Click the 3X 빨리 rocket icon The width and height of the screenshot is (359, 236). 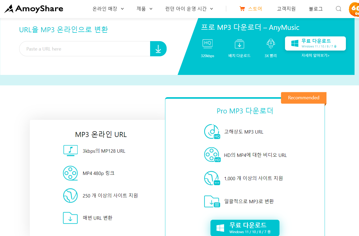pos(271,44)
